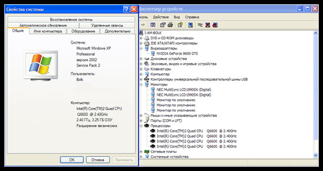
Task: Click the forward arrow in Device Manager toolbar
Action: [x=143, y=25]
